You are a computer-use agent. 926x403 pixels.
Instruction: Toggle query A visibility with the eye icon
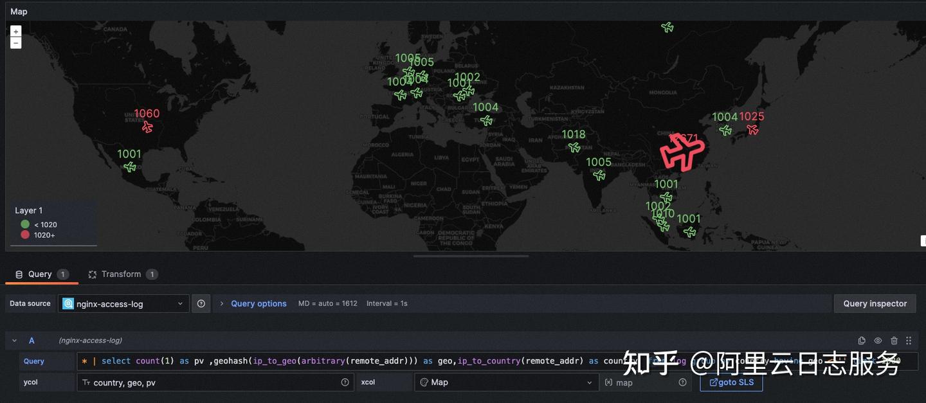877,340
